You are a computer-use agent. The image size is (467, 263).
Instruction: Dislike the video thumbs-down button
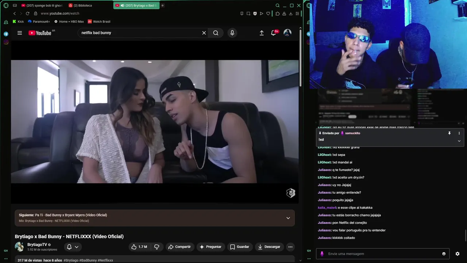coord(157,247)
